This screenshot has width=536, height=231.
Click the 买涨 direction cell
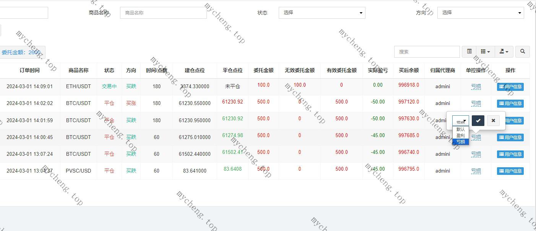tap(131, 103)
